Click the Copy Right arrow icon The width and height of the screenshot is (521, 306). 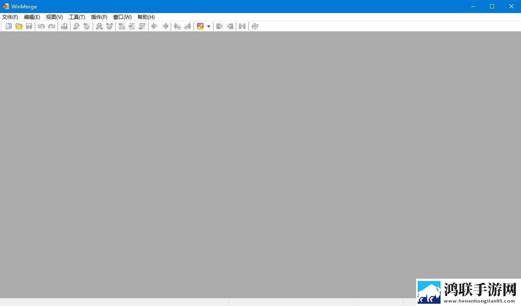(154, 26)
